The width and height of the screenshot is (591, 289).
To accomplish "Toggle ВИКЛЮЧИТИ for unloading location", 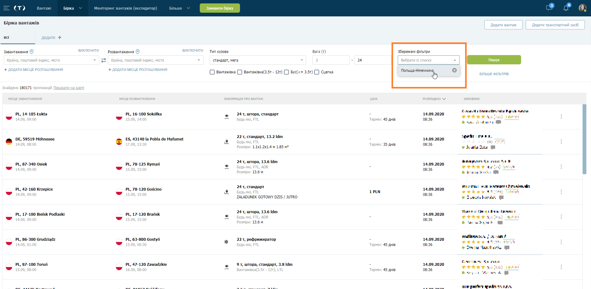I will [193, 50].
